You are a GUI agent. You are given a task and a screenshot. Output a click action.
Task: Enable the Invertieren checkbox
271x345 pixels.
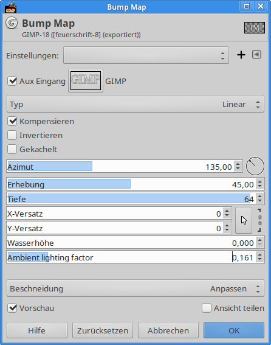click(x=12, y=135)
